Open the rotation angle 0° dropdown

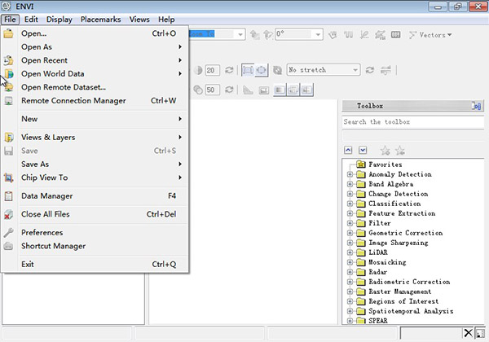click(x=318, y=34)
